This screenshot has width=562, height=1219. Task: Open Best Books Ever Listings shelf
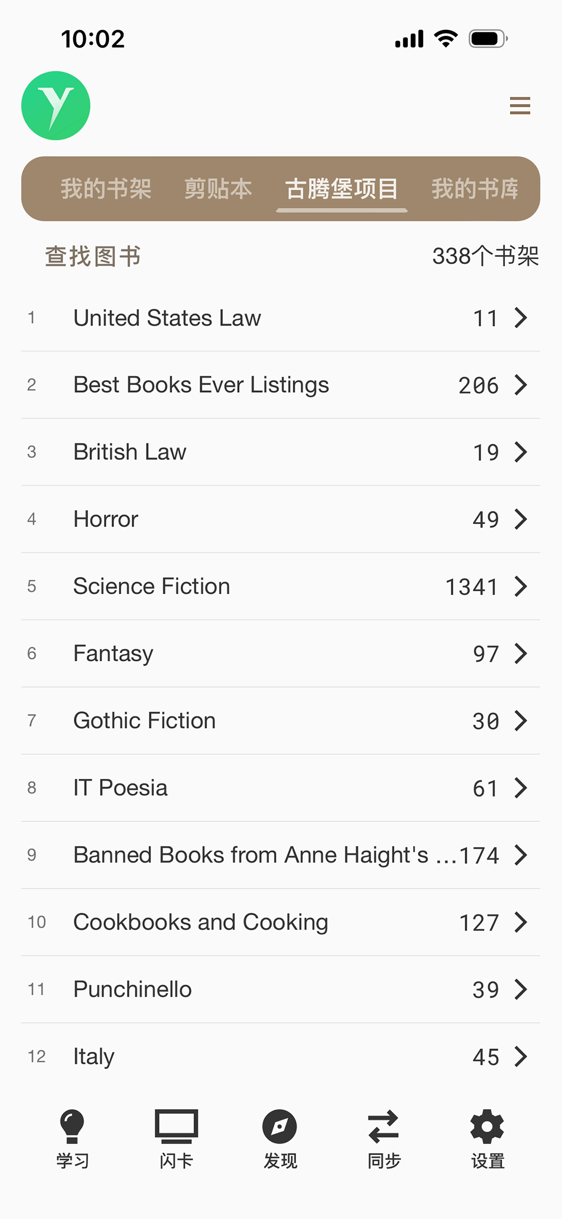[281, 385]
